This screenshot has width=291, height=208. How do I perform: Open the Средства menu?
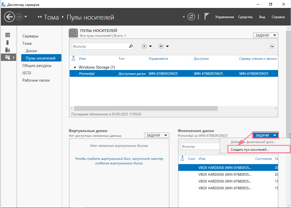[x=245, y=17]
